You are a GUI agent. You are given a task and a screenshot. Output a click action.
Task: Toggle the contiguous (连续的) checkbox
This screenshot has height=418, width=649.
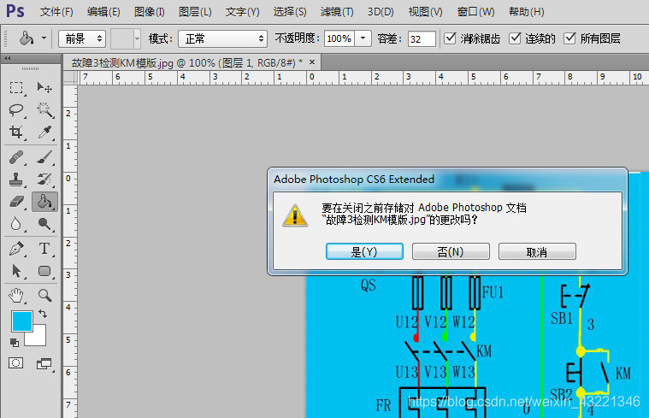515,38
